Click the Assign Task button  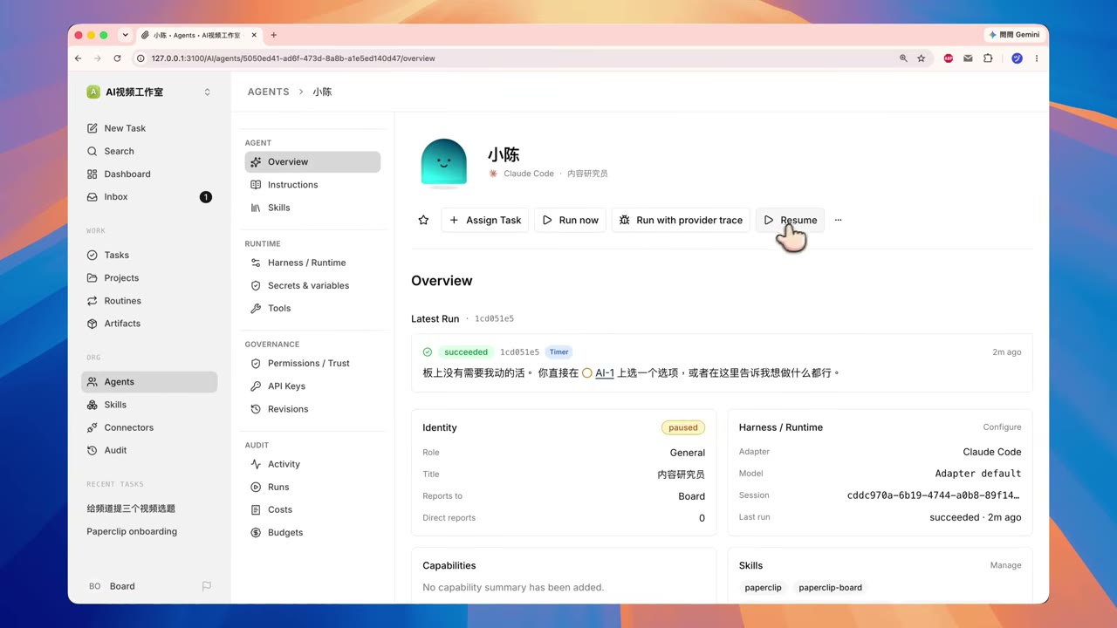(485, 220)
